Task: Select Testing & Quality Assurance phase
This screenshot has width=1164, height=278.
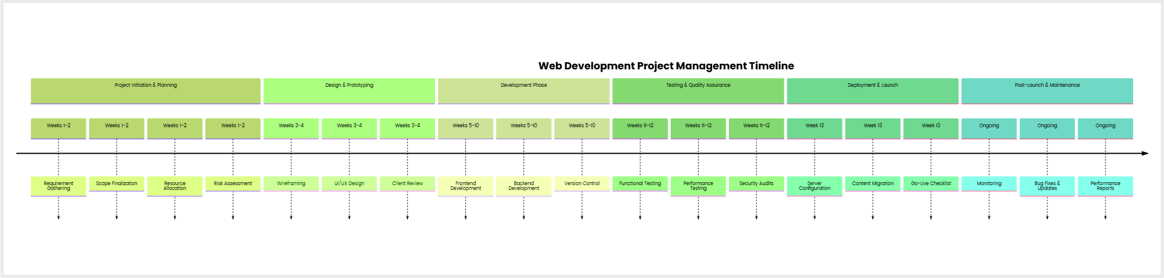Action: (x=698, y=90)
